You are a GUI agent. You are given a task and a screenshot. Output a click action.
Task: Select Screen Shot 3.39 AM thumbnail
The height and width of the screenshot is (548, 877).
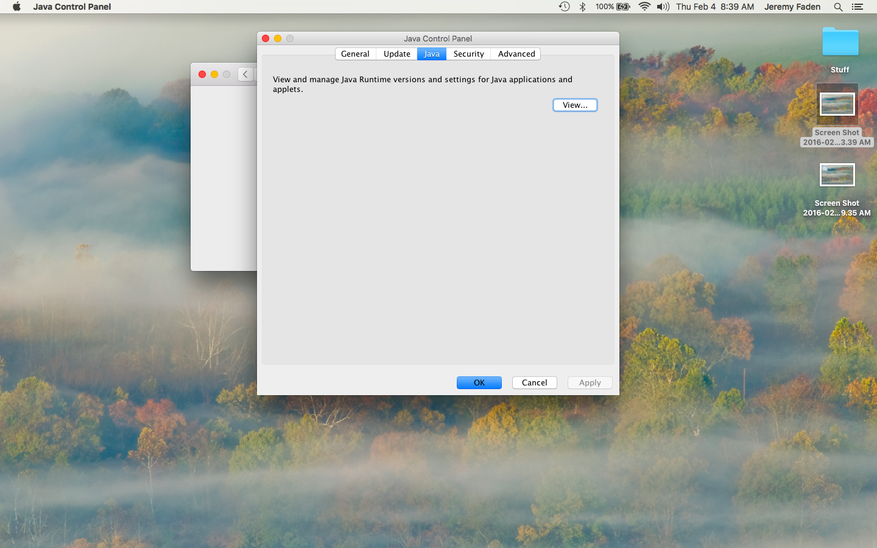coord(837,104)
